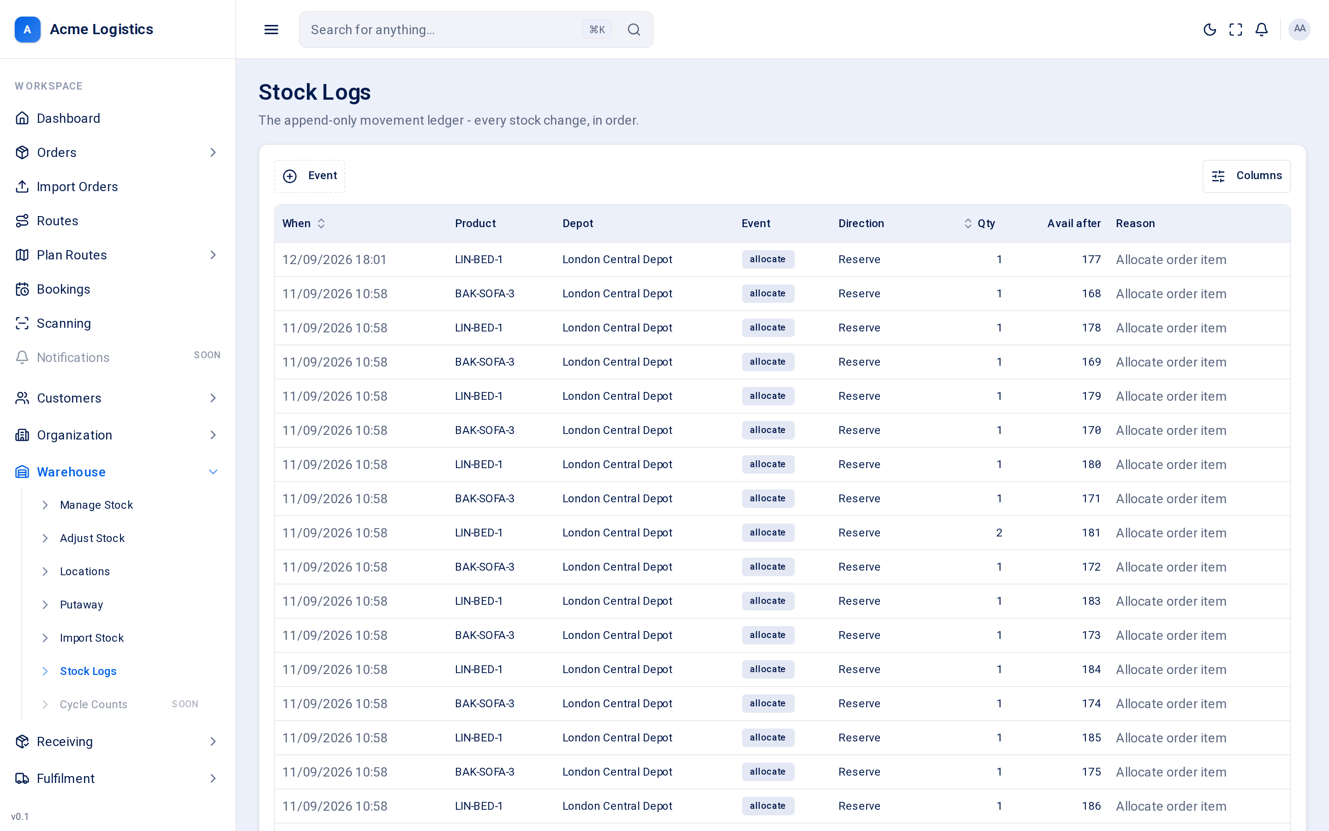Open Manage Stock submenu item
The height and width of the screenshot is (831, 1329).
[x=96, y=505]
